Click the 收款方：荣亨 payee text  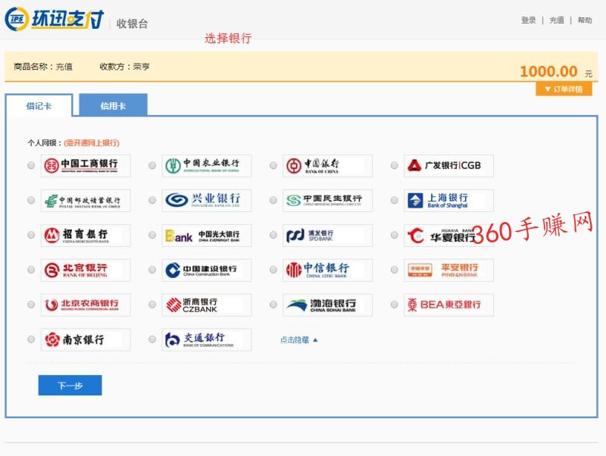124,67
